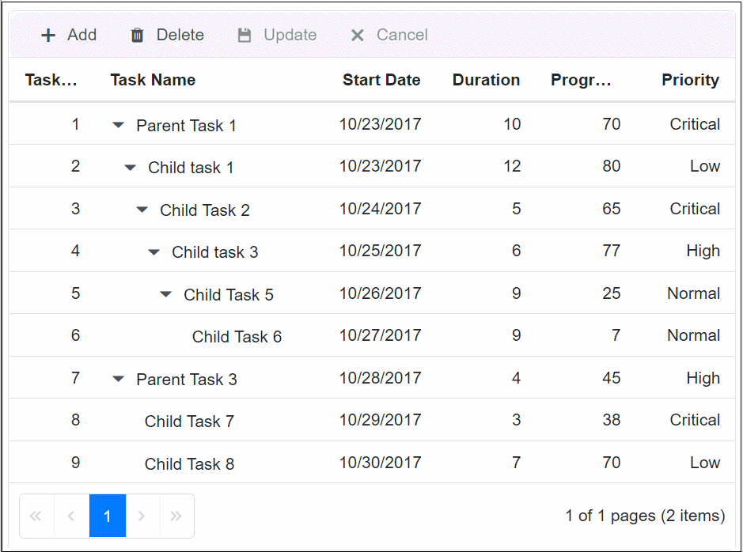The width and height of the screenshot is (743, 552).
Task: Collapse Child task 1 tree node
Action: click(x=130, y=168)
